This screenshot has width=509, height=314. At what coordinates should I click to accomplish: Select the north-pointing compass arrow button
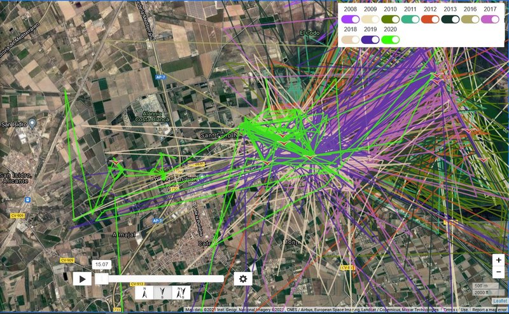[x=144, y=292]
